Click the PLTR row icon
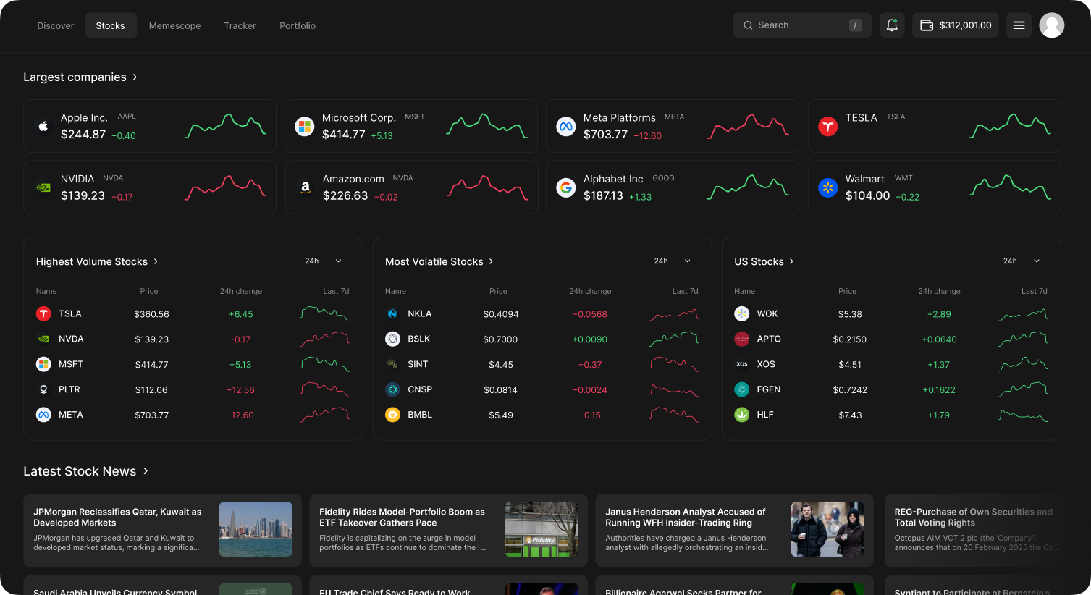1091x595 pixels. click(43, 389)
